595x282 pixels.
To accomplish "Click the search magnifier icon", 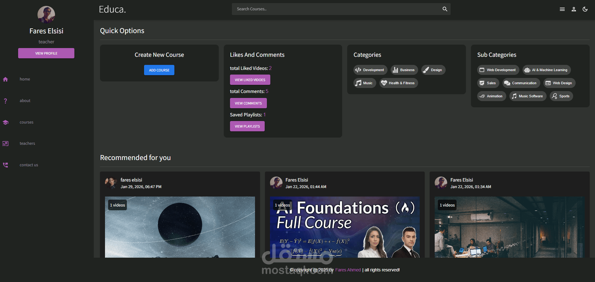I will [x=445, y=9].
